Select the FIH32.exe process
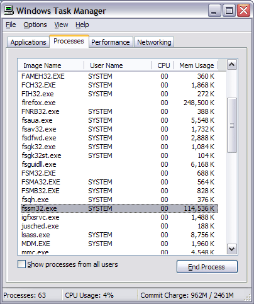 [x=119, y=94]
